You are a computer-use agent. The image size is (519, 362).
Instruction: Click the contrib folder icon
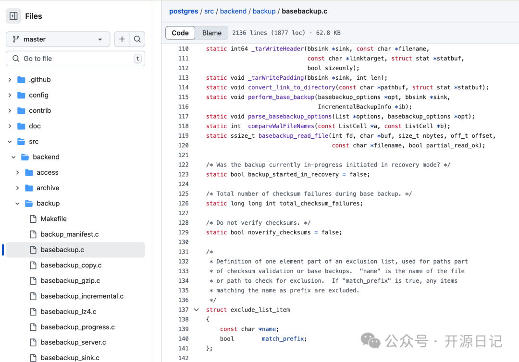pyautogui.click(x=21, y=110)
